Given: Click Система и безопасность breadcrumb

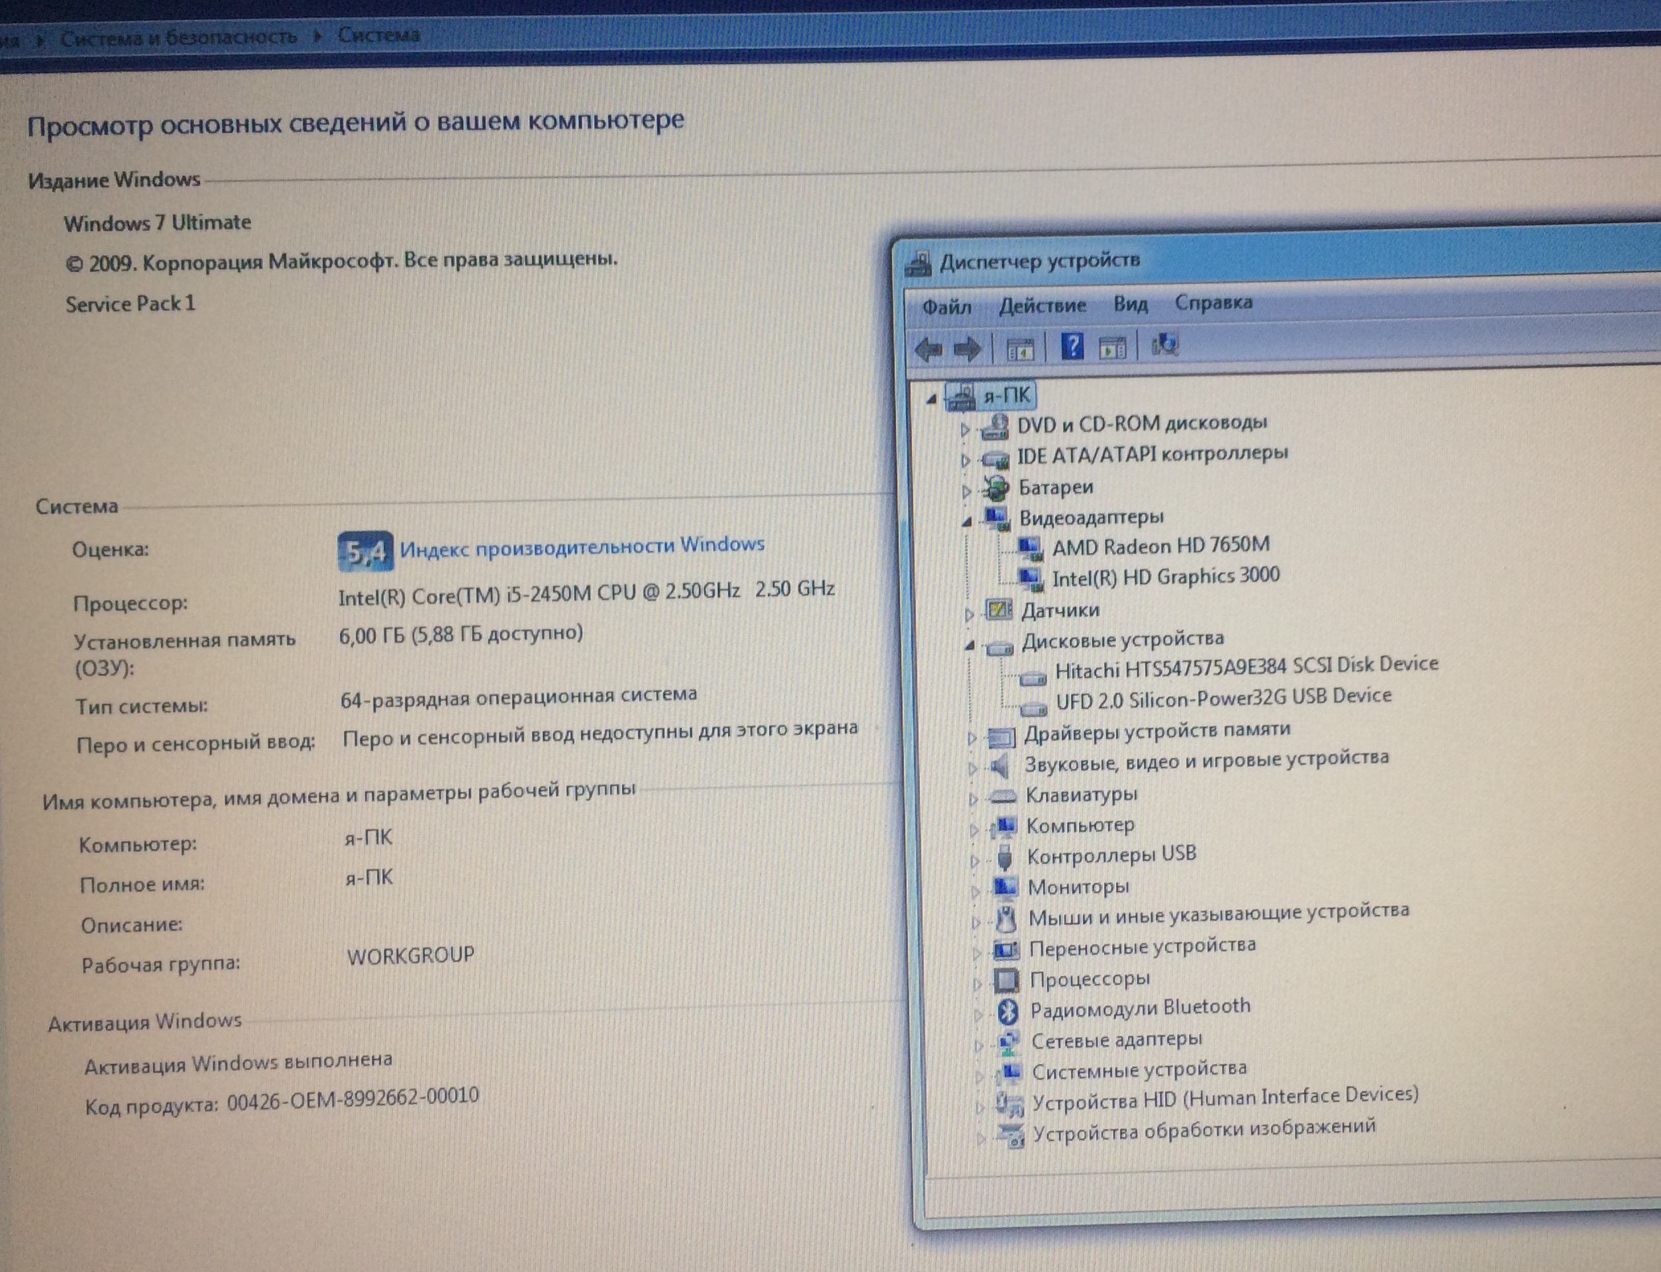Looking at the screenshot, I should pyautogui.click(x=178, y=37).
